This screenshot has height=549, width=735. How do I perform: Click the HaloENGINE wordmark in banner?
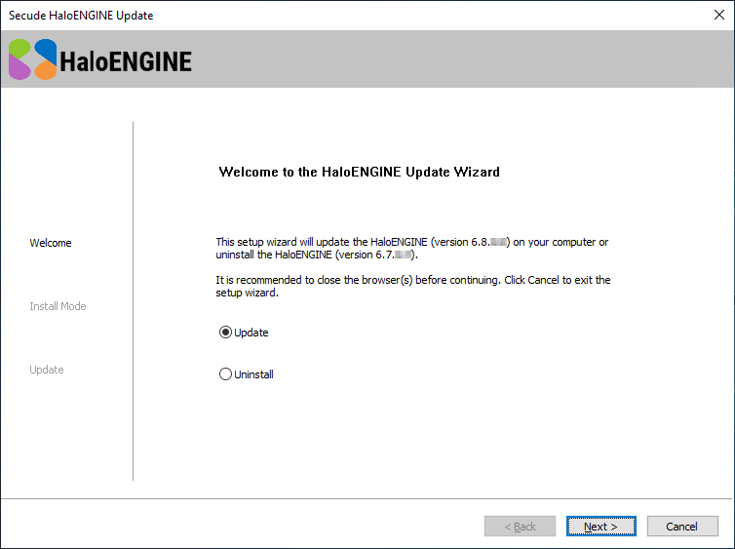pos(126,61)
